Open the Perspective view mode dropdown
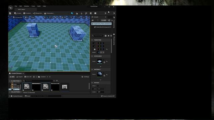This screenshot has width=214, height=120. (18, 17)
